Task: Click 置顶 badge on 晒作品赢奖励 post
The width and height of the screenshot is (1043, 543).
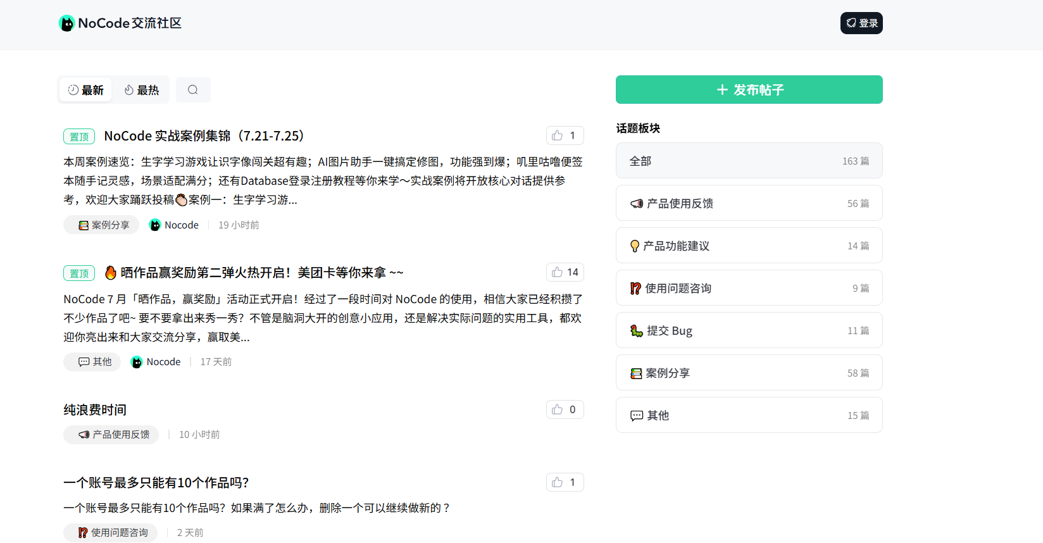Action: 79,273
